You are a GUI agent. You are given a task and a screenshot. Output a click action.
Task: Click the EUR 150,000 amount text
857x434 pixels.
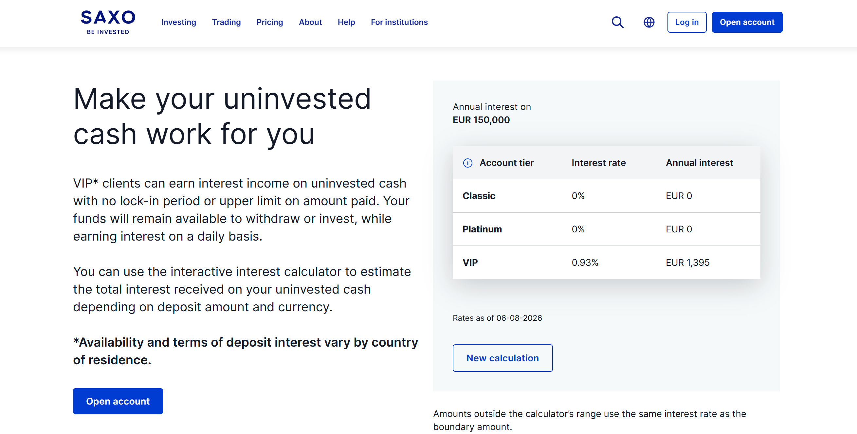point(481,120)
